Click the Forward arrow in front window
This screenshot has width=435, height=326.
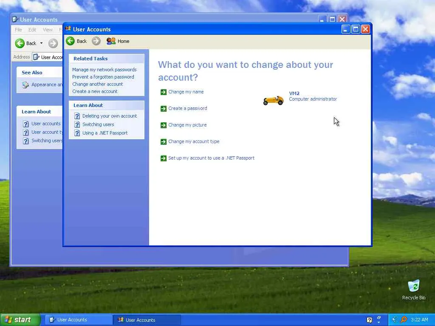[x=96, y=41]
